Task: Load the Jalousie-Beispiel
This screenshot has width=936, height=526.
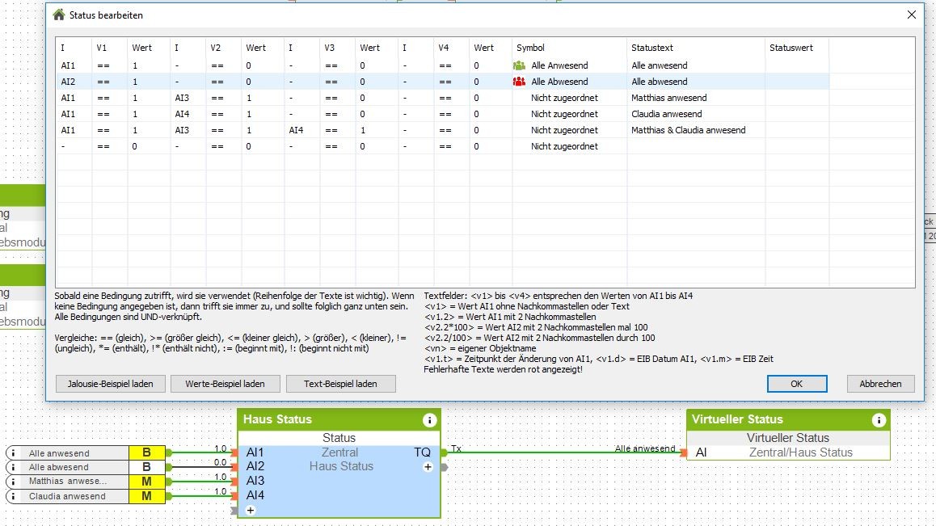Action: (111, 384)
